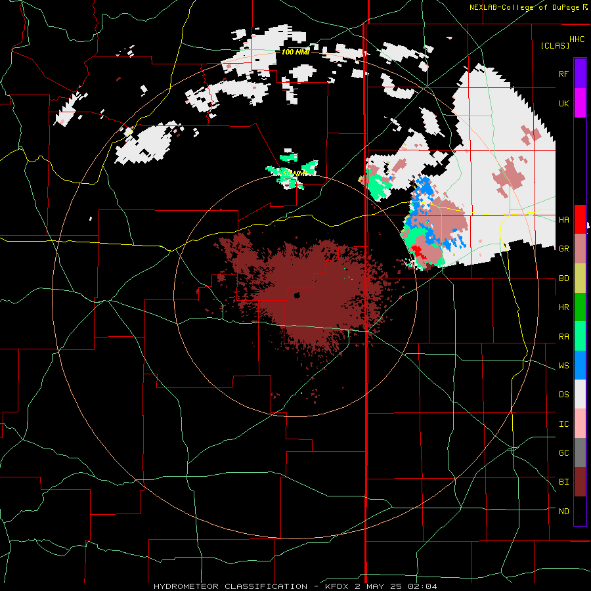
Task: Select the HR legend label
Action: click(563, 307)
